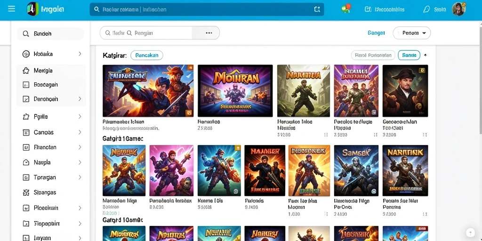482x241 pixels.
Task: Click the Bantie filter button
Action: click(409, 56)
